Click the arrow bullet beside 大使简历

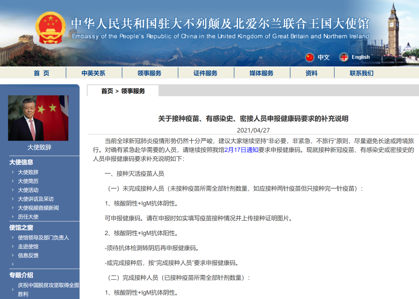tap(12, 181)
